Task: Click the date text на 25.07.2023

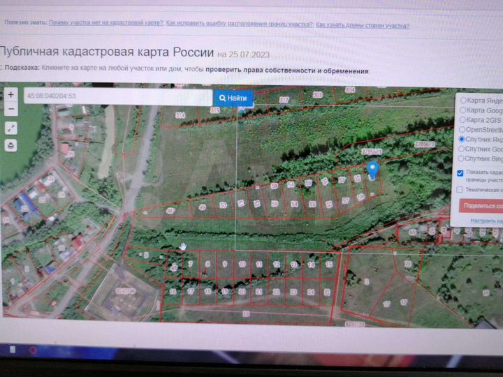Action: [244, 54]
